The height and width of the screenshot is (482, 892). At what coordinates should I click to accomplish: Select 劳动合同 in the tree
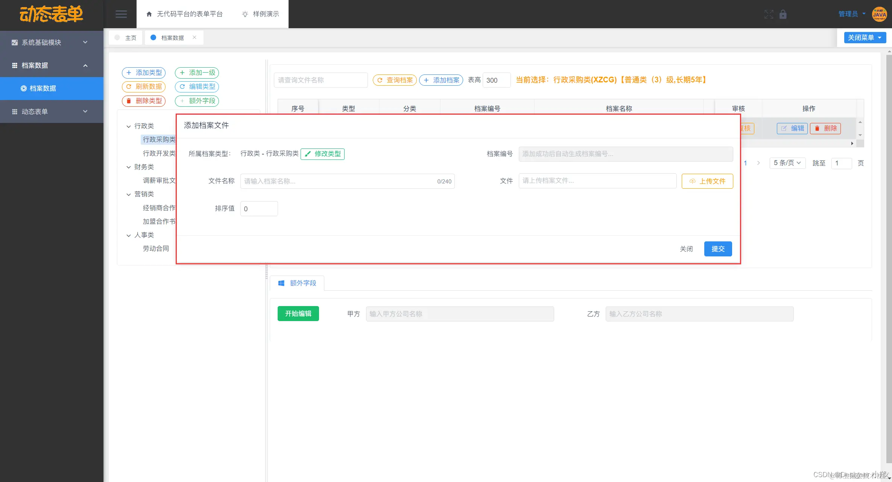click(x=156, y=249)
